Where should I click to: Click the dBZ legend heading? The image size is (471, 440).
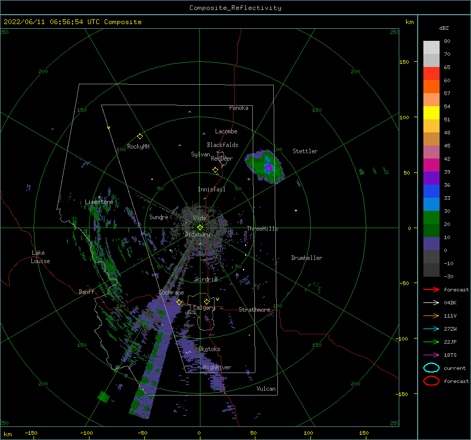(444, 28)
